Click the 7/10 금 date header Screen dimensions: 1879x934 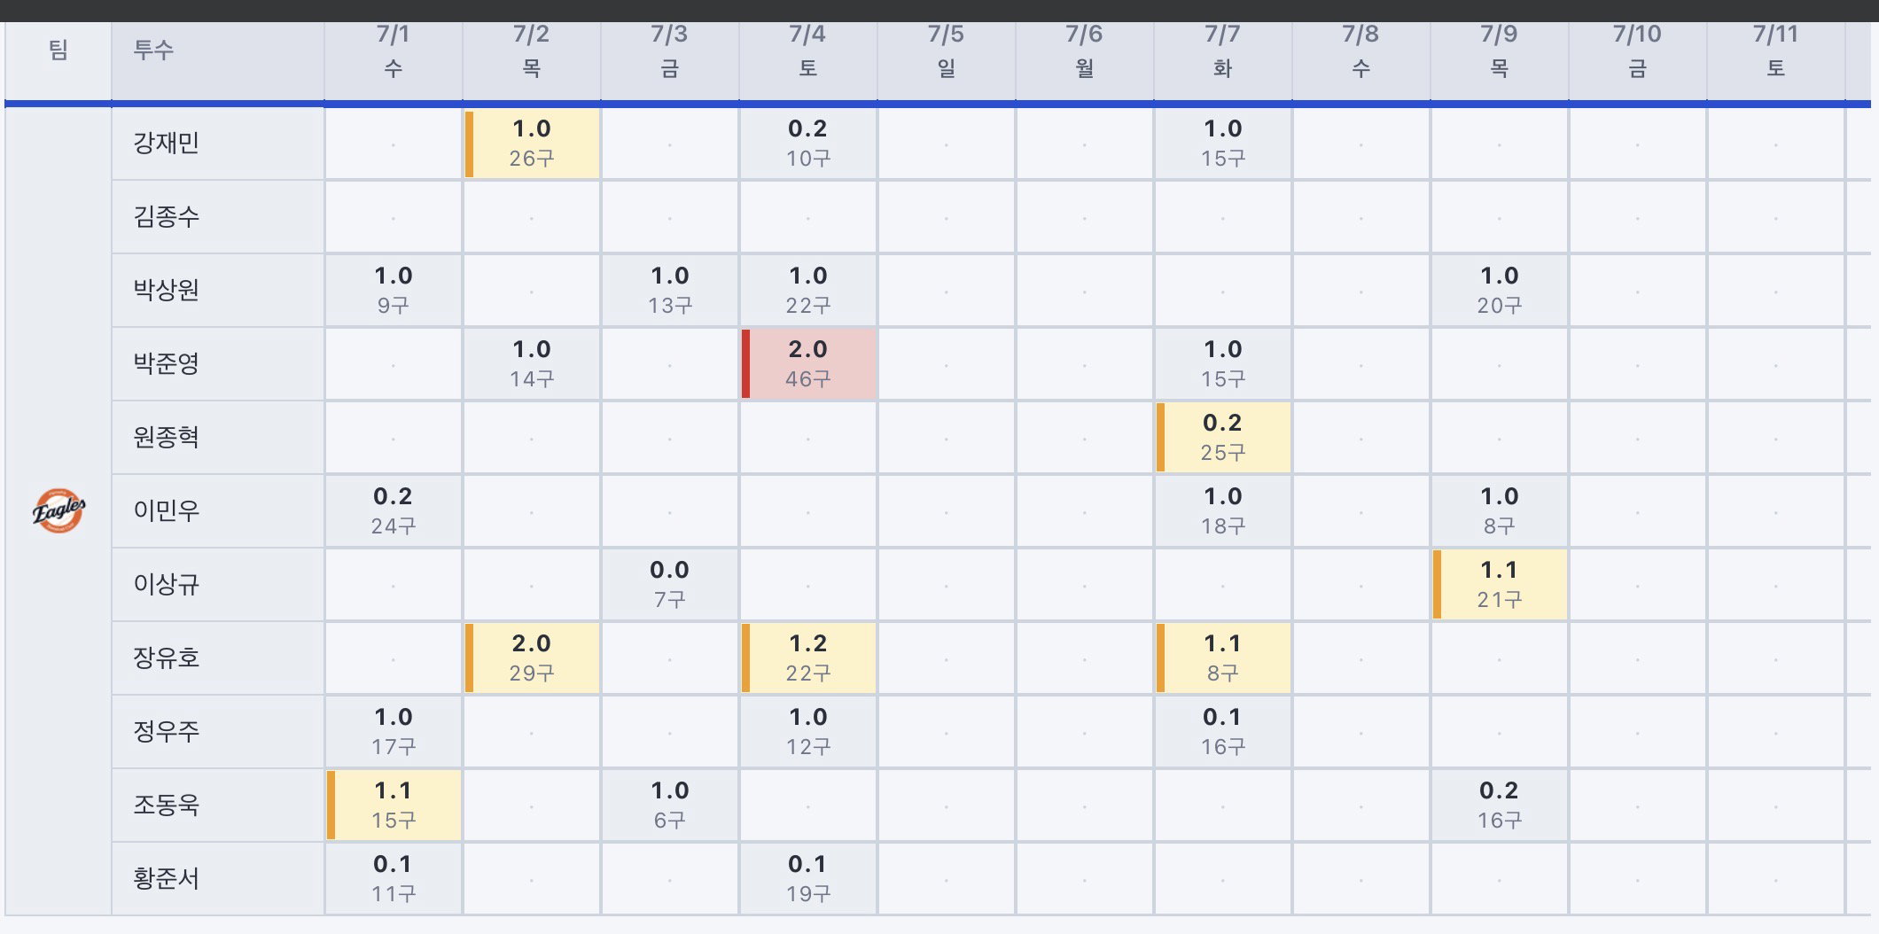1638,51
